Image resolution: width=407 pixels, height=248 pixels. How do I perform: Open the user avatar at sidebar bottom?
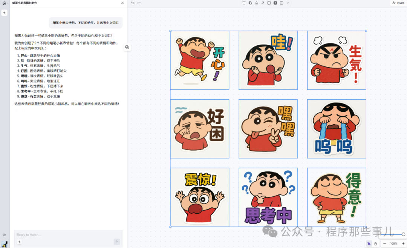point(5,244)
